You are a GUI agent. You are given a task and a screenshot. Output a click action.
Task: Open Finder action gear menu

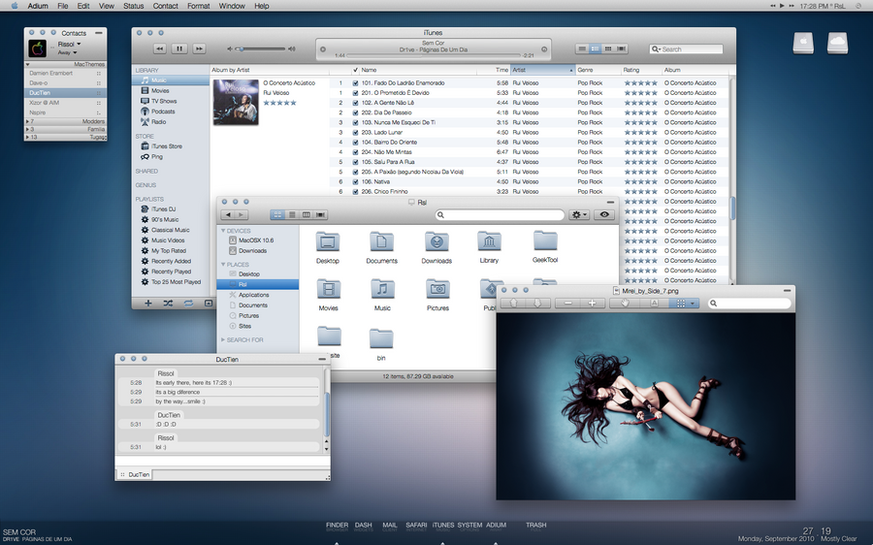(579, 215)
